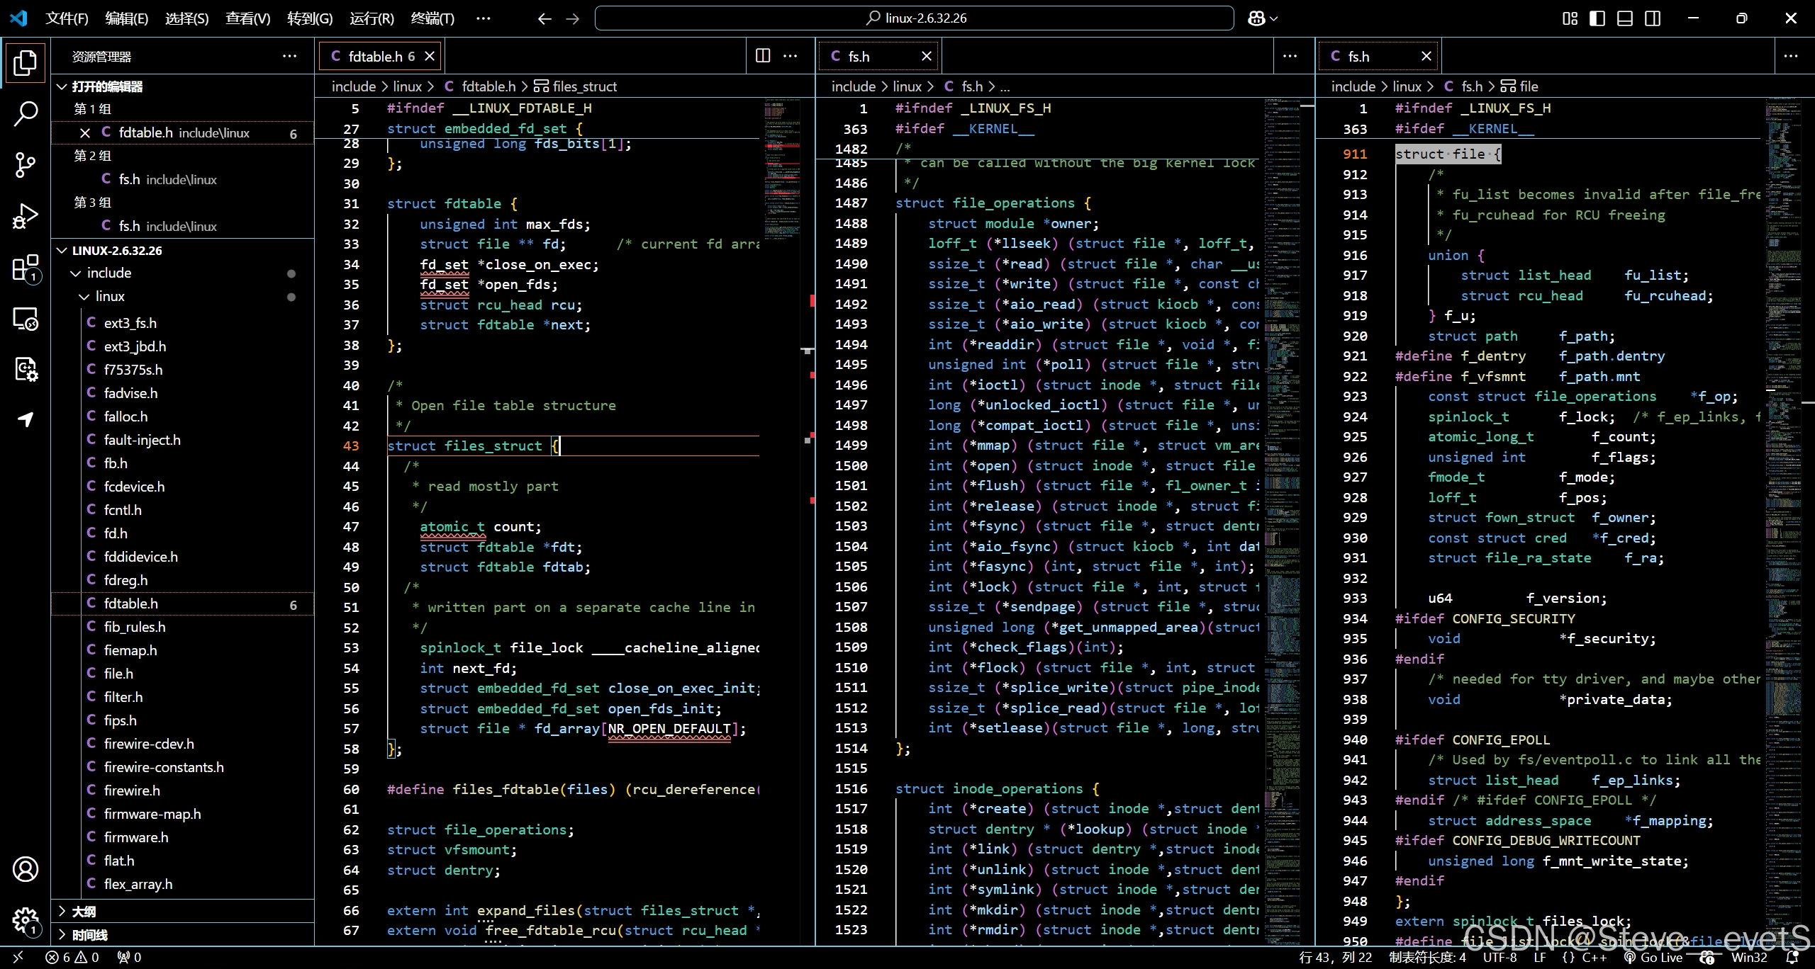Open the Search view in activity bar
This screenshot has height=969, width=1815.
tap(26, 113)
